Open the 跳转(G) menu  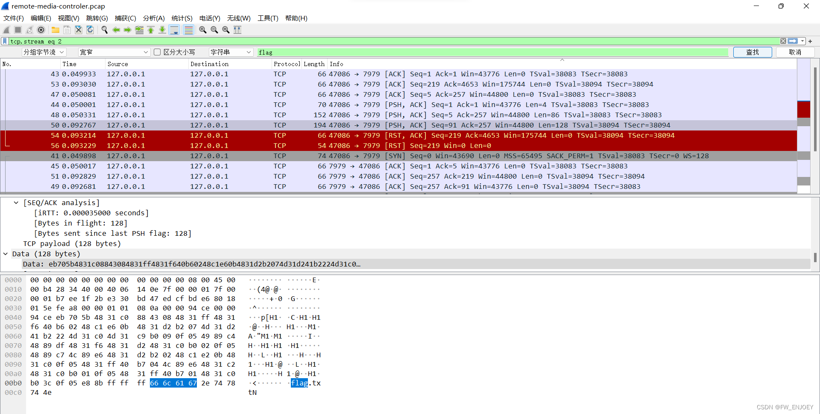pos(97,18)
